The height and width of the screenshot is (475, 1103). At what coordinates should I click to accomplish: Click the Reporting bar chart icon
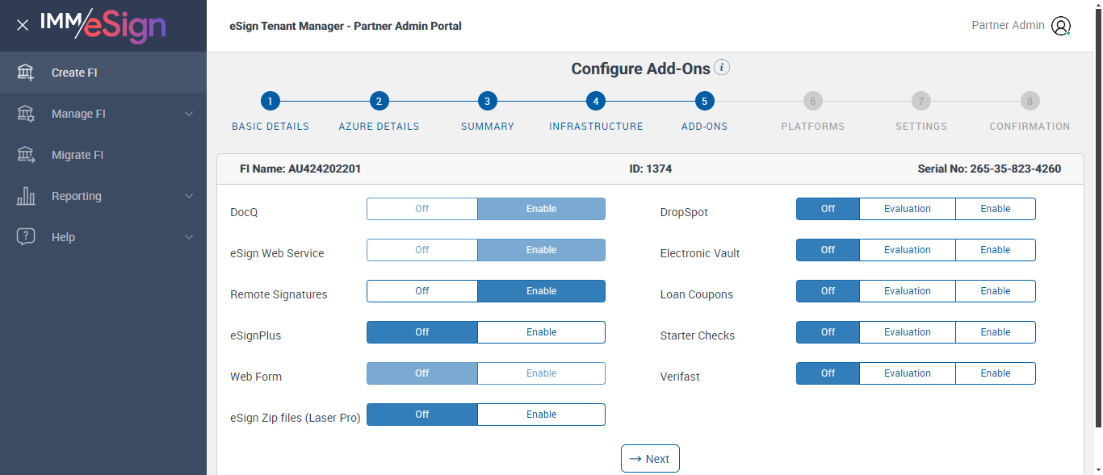pyautogui.click(x=26, y=196)
